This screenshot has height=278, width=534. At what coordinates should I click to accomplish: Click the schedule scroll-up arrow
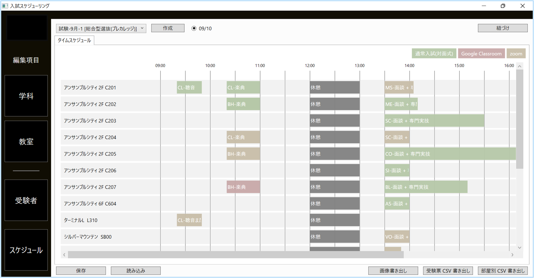[520, 66]
